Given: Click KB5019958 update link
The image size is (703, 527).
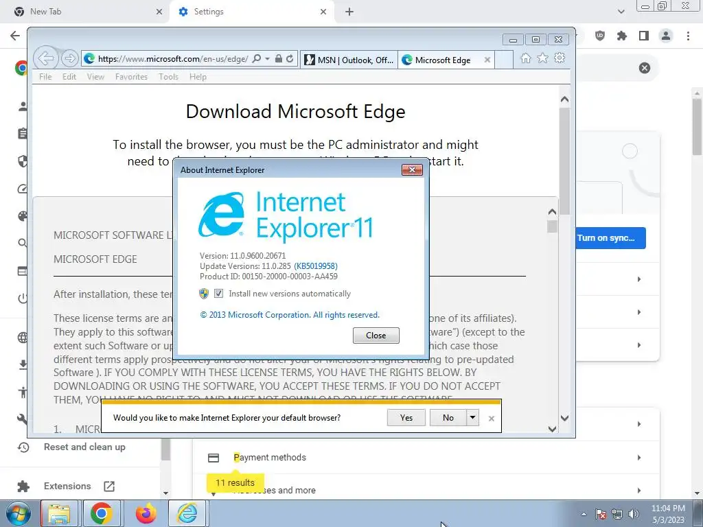Looking at the screenshot, I should (316, 266).
